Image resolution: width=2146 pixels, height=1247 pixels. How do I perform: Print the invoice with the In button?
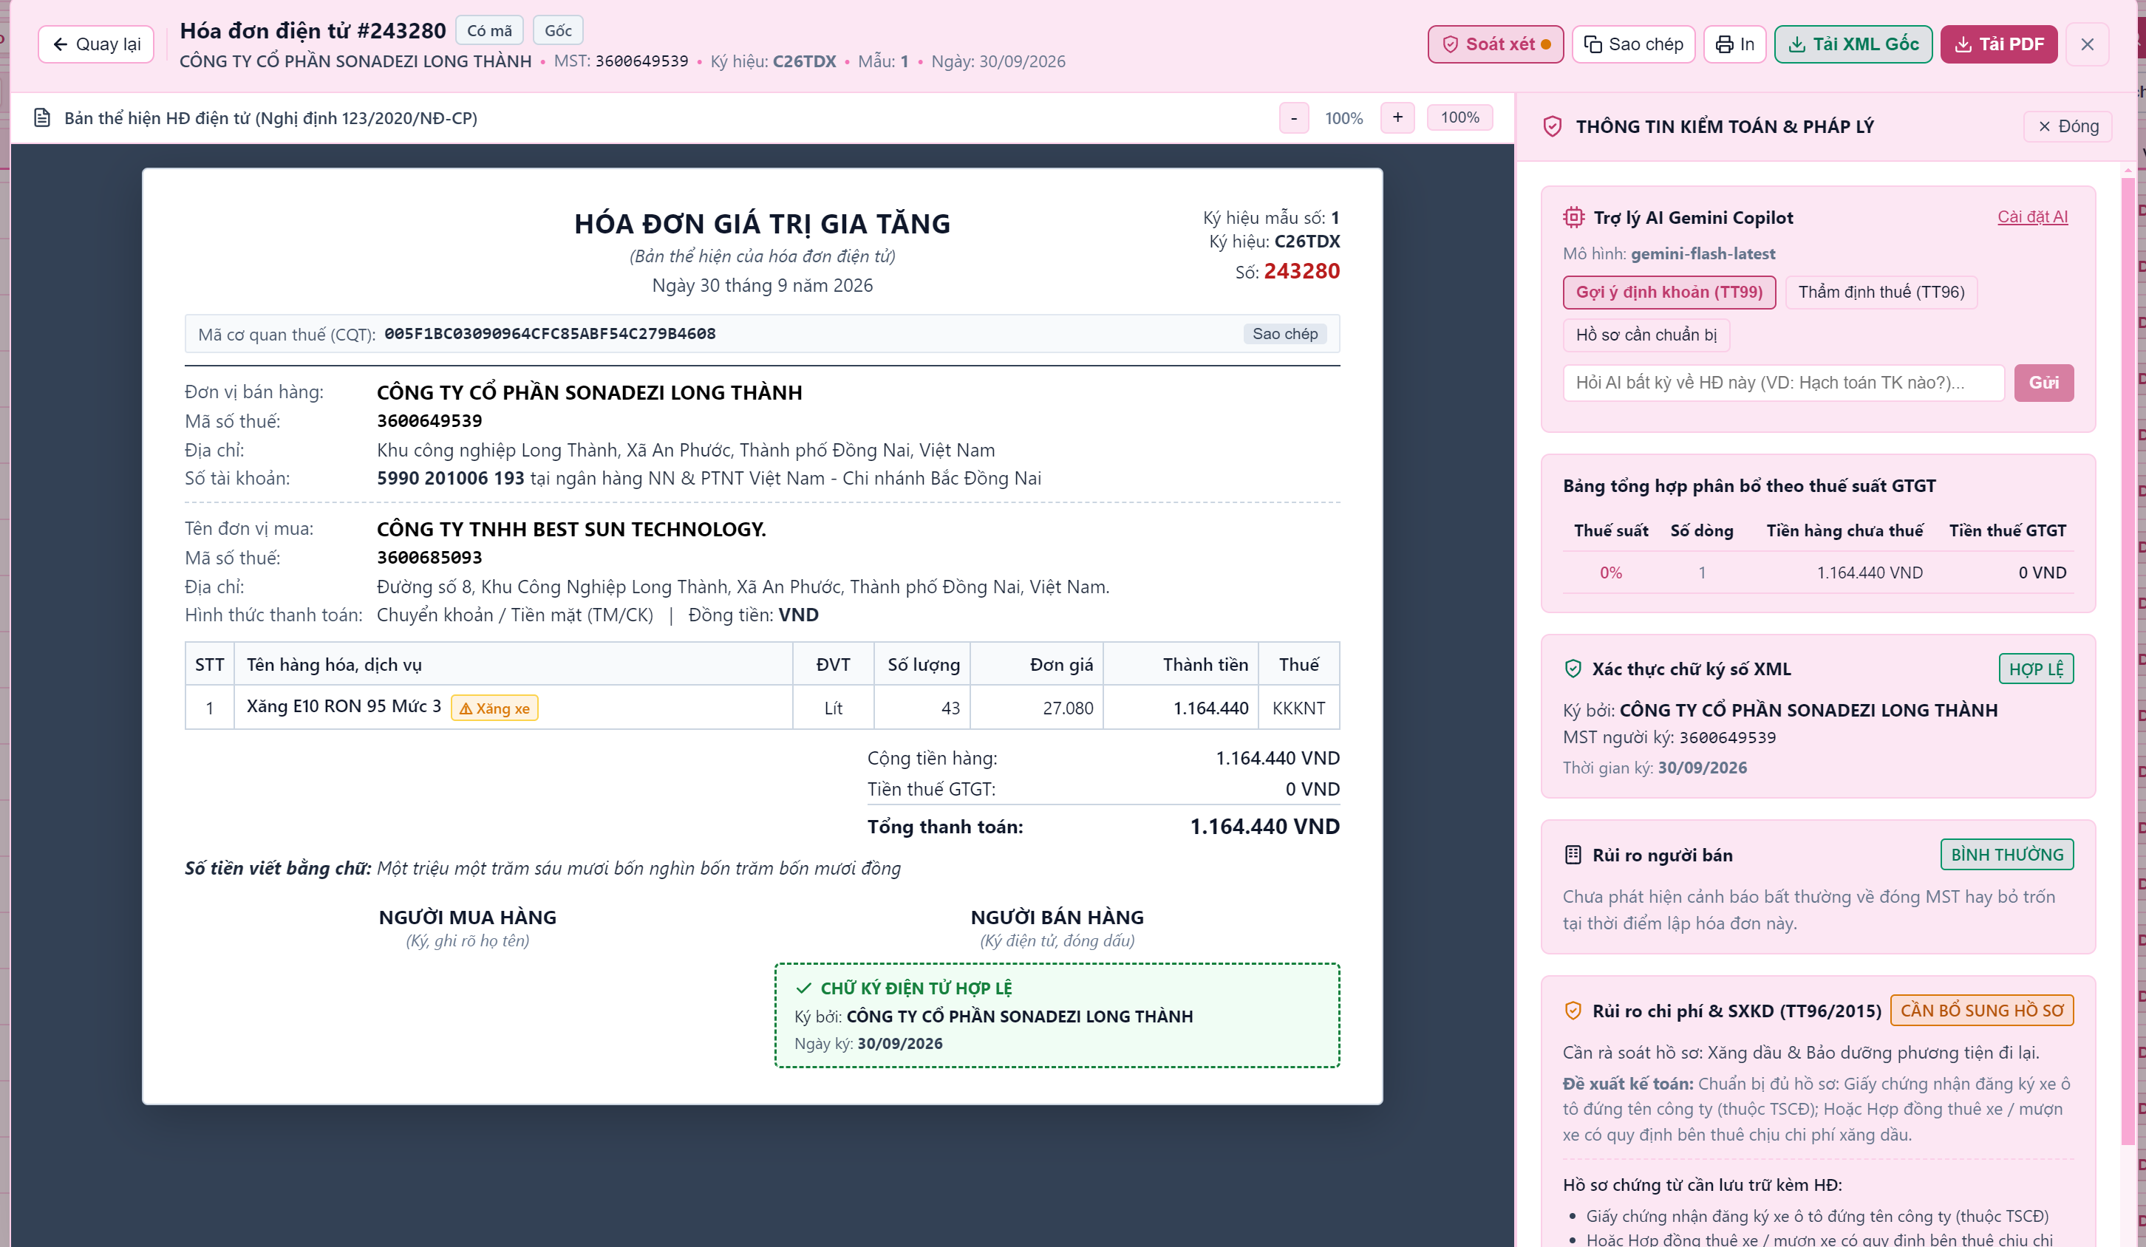click(x=1734, y=44)
